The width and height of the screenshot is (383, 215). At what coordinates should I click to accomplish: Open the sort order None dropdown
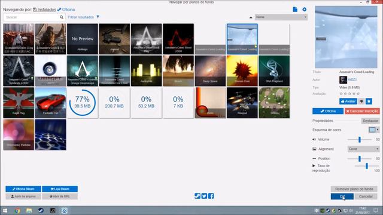tap(281, 17)
